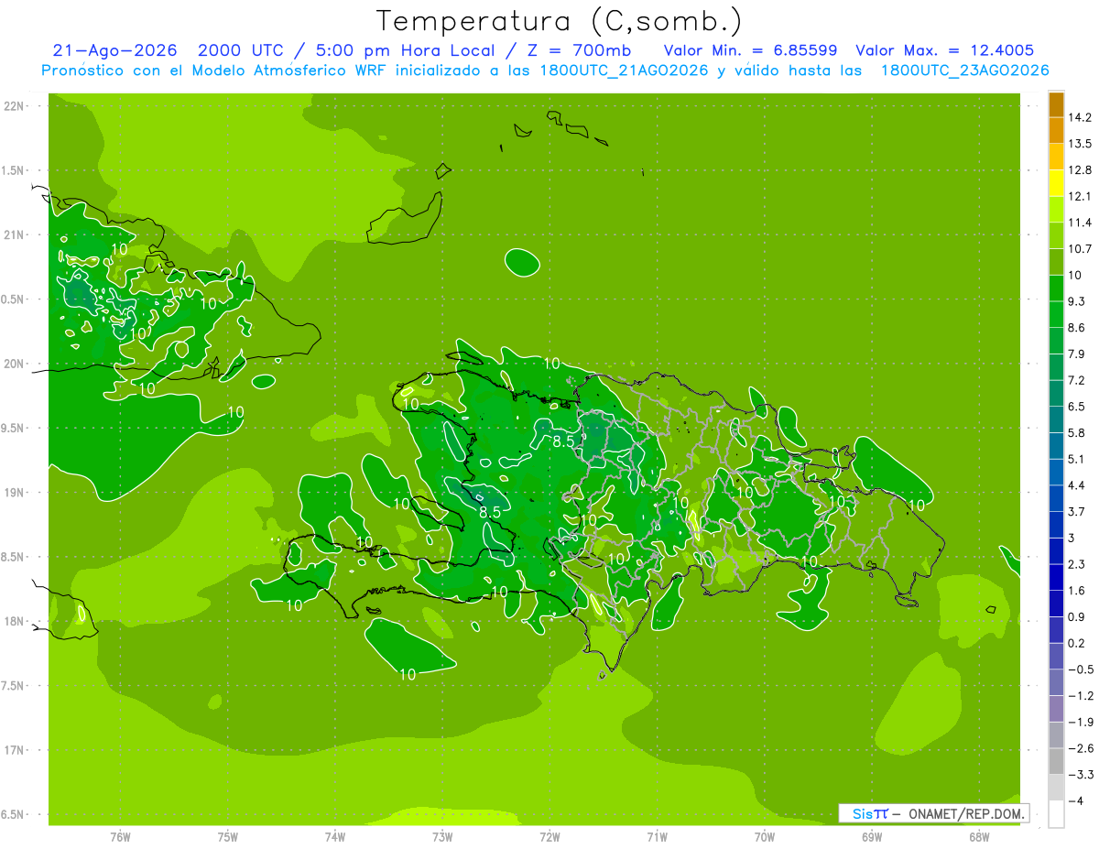1099x849 pixels.
Task: Click the teal swatch between 5.8 and 6.5
Action: [1056, 419]
